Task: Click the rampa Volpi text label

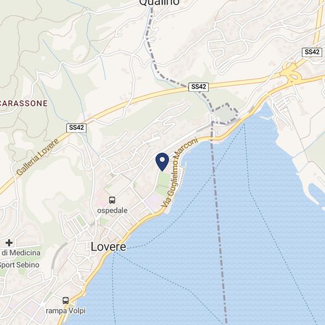Action: [66, 311]
